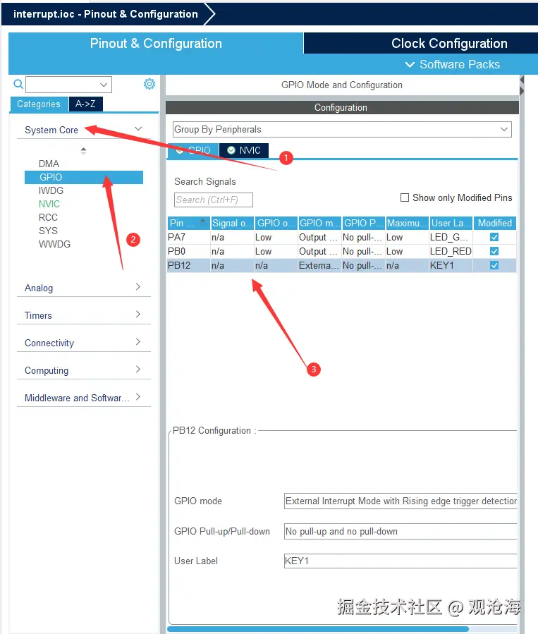Select RCC in System Core list

tap(48, 217)
